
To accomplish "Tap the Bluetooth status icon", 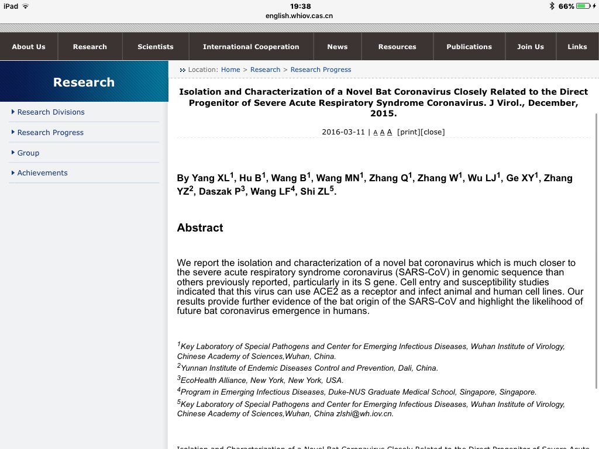I will 552,6.
